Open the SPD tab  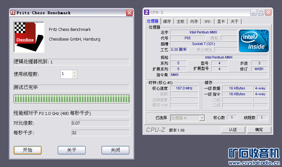[207, 22]
